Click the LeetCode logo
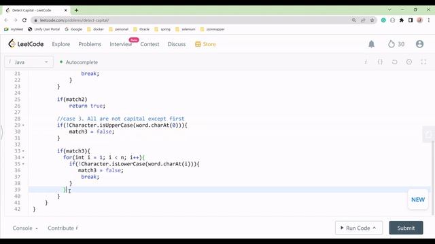 26,44
